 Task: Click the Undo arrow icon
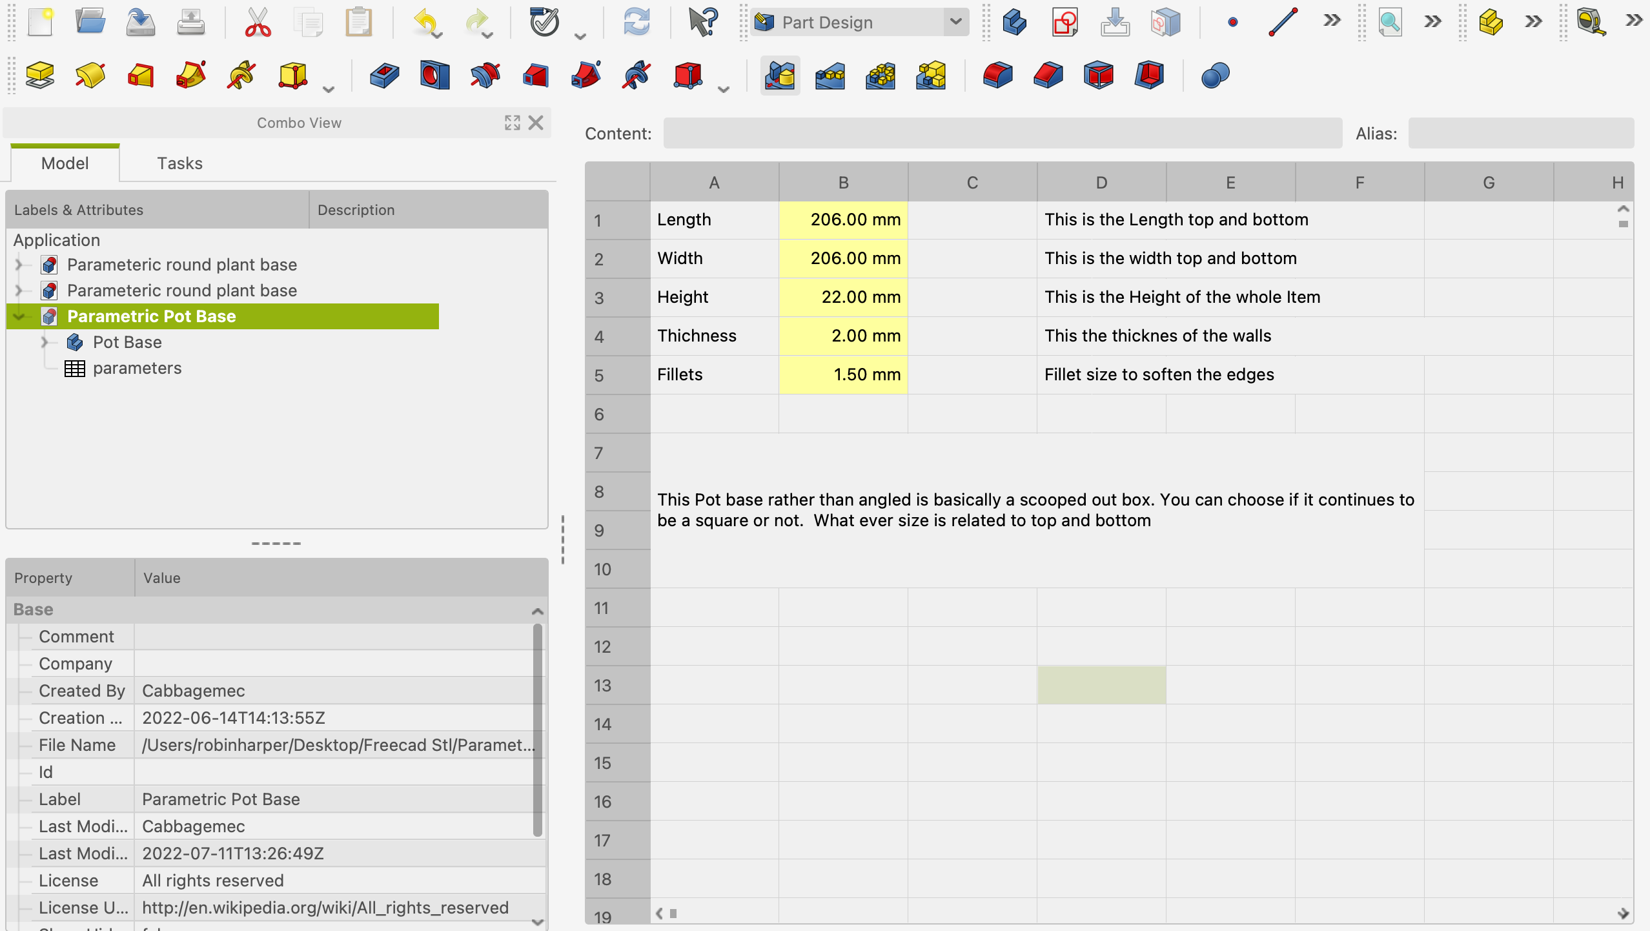pos(427,22)
